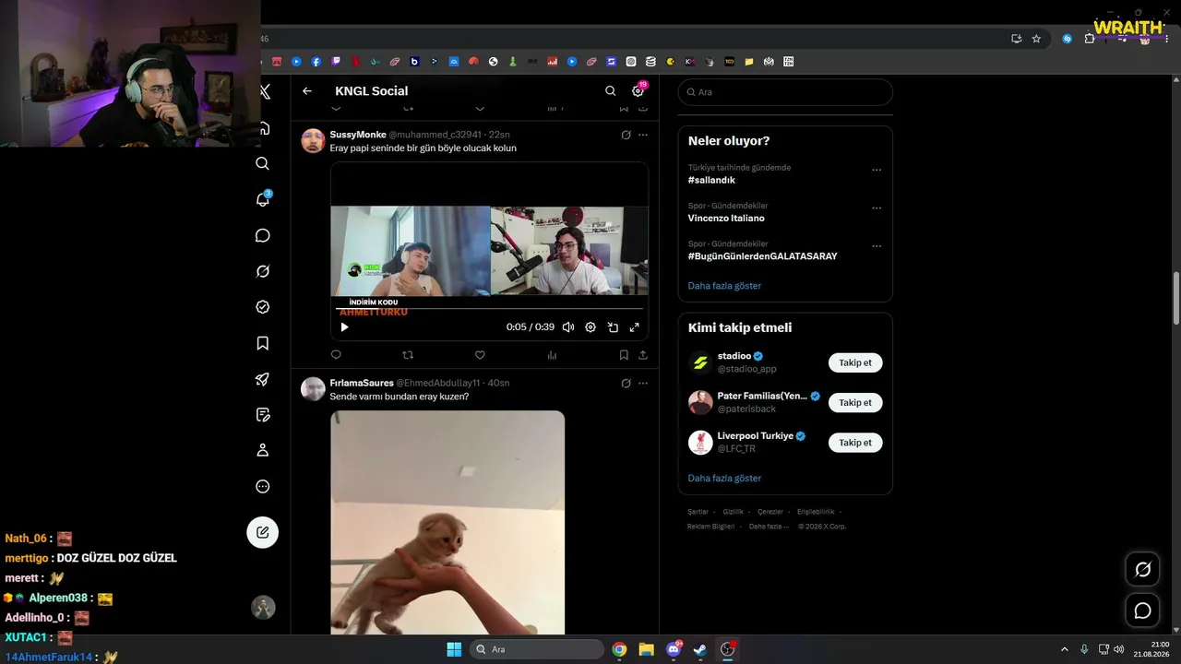Screen dimensions: 1181x664
Task: Toggle picture-in-picture for the video
Action: [613, 327]
